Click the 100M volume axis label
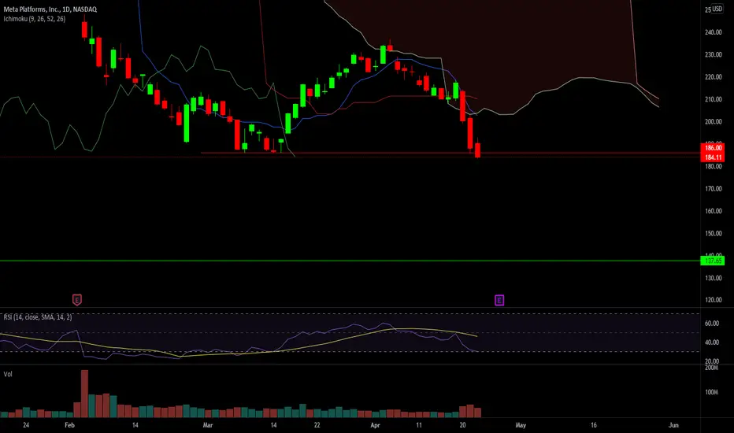 pos(711,392)
